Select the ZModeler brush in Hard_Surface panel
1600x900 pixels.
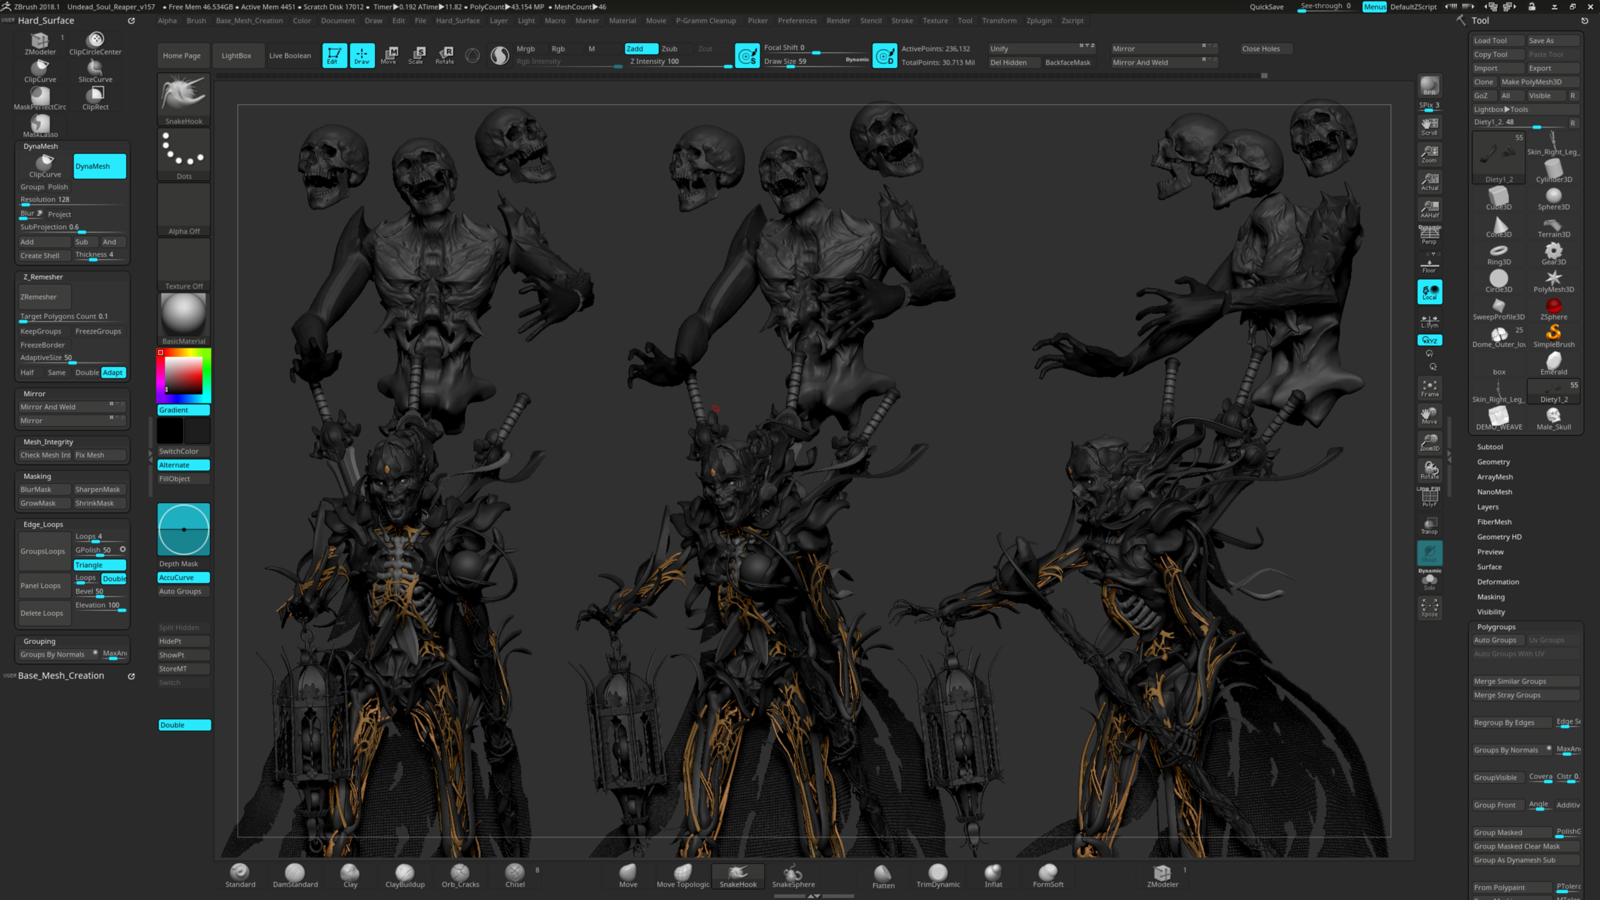click(x=40, y=44)
